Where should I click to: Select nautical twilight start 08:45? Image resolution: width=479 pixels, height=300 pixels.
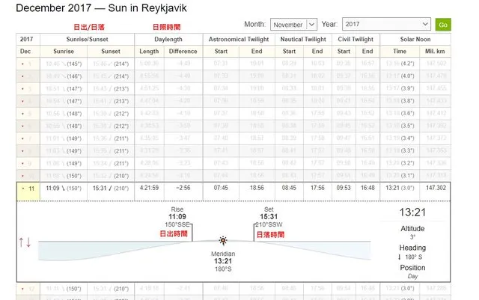click(289, 188)
